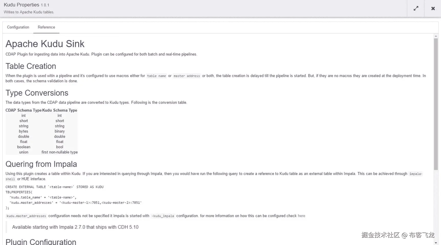This screenshot has width=441, height=245.
Task: Click the 'Kudu Schema Type' column header
Action: (x=60, y=110)
